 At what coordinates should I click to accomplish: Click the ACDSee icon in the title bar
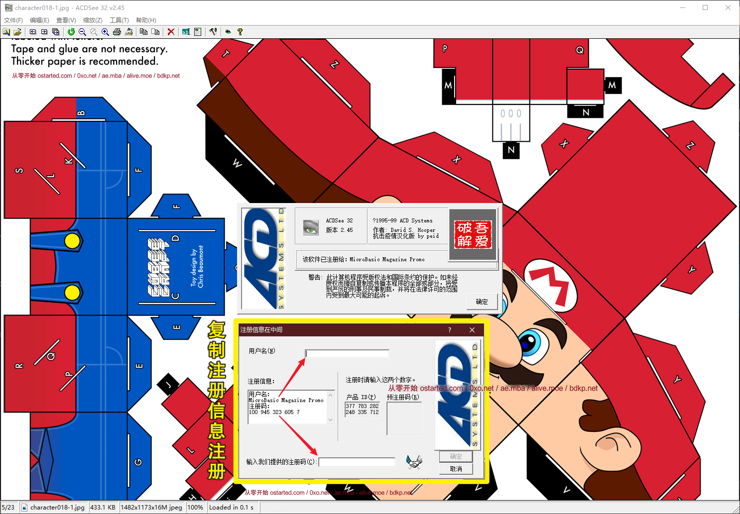point(8,8)
